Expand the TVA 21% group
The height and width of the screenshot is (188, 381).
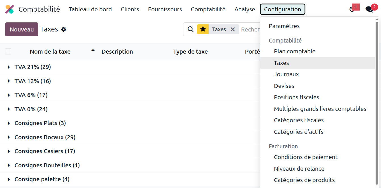pyautogui.click(x=9, y=67)
